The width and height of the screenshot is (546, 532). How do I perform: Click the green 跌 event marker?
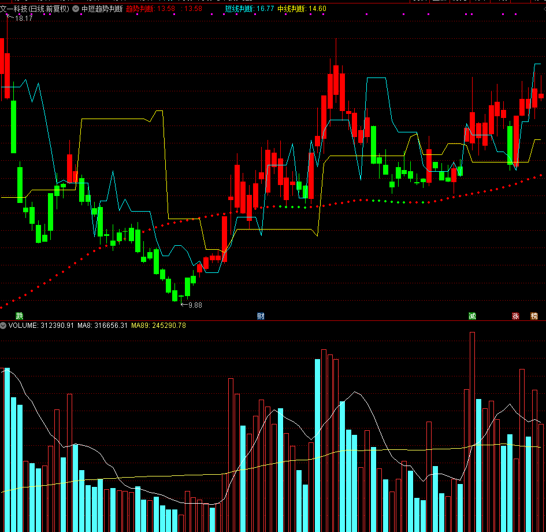(x=20, y=316)
